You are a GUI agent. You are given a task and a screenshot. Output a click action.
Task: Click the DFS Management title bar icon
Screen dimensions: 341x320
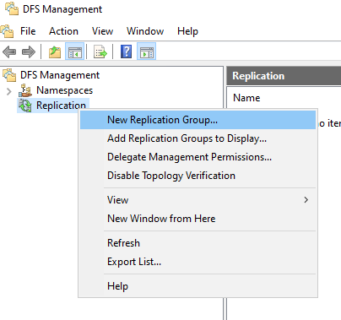12,8
